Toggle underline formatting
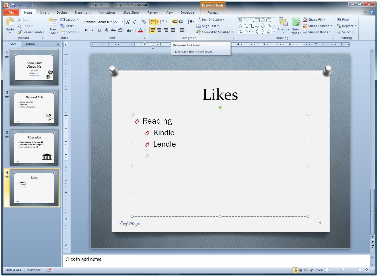Viewport: 378px width, 276px height. tap(99, 30)
